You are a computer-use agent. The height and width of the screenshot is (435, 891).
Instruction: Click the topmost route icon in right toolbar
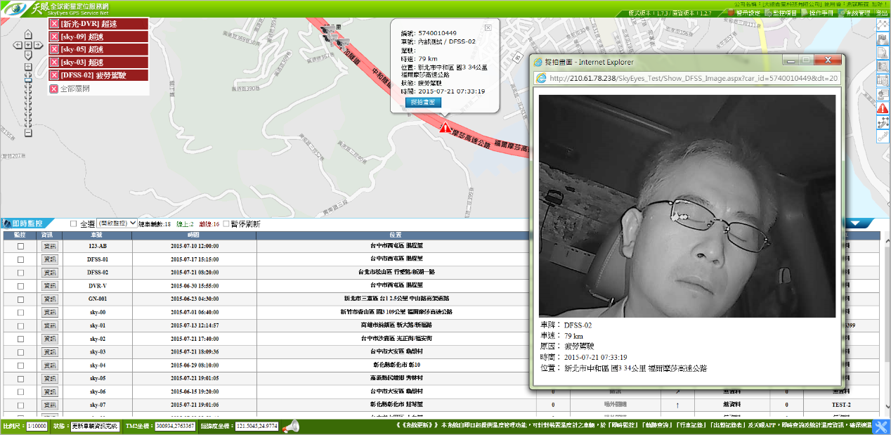click(883, 24)
